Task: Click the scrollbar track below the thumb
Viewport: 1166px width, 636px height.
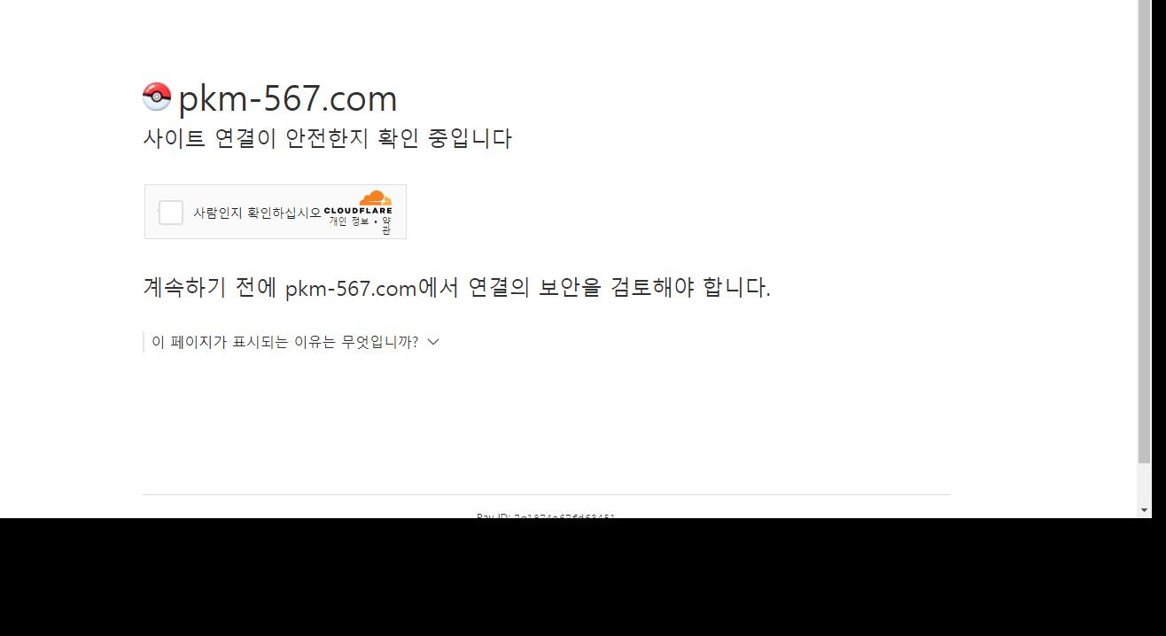Action: [x=1144, y=483]
